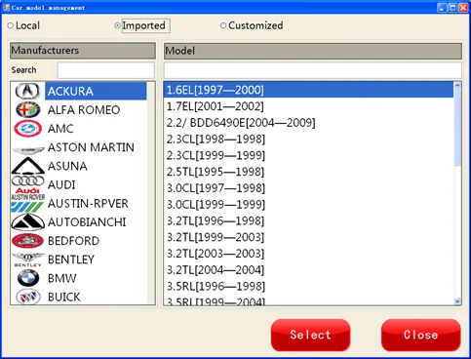Maximize the Car model management window
The width and height of the screenshot is (471, 359).
[452, 8]
